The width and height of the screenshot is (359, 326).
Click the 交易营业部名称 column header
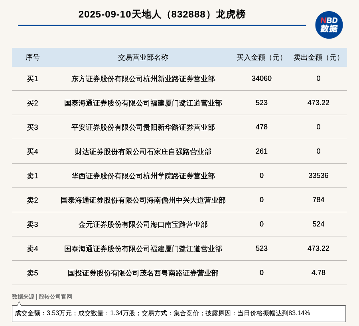143,57
